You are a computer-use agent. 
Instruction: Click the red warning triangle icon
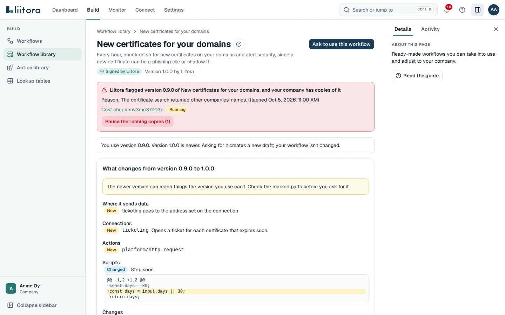[104, 90]
